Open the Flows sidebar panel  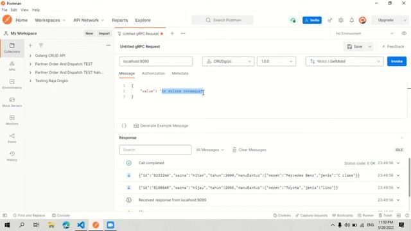[12, 139]
